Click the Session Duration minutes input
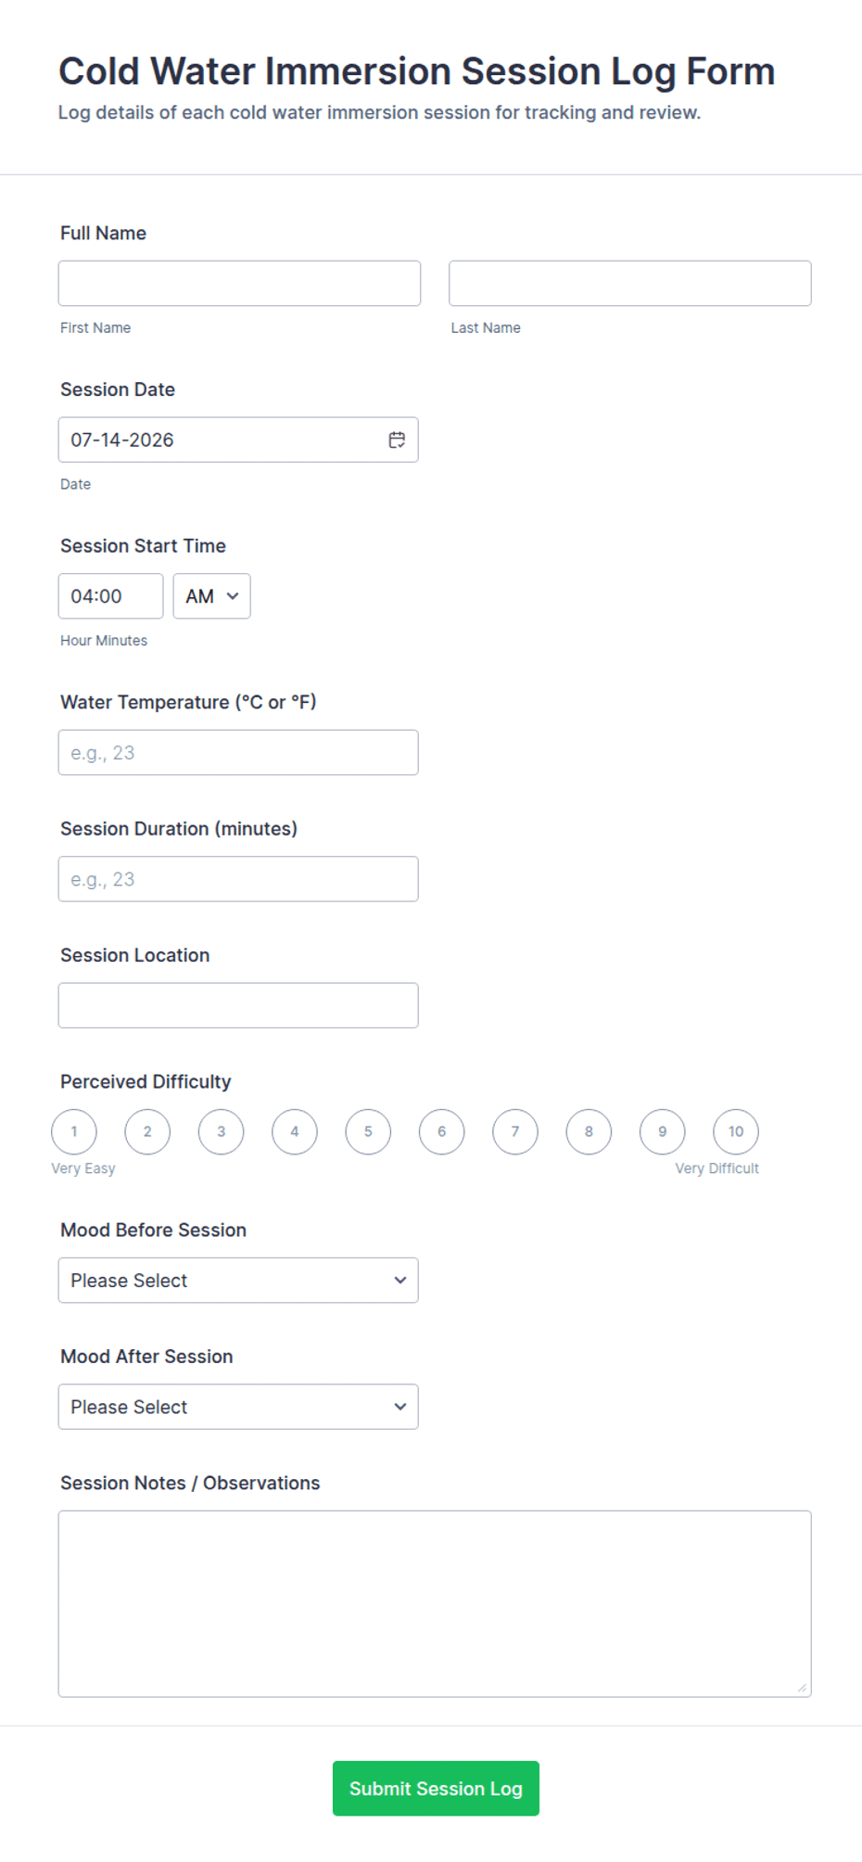The height and width of the screenshot is (1862, 862). point(238,879)
